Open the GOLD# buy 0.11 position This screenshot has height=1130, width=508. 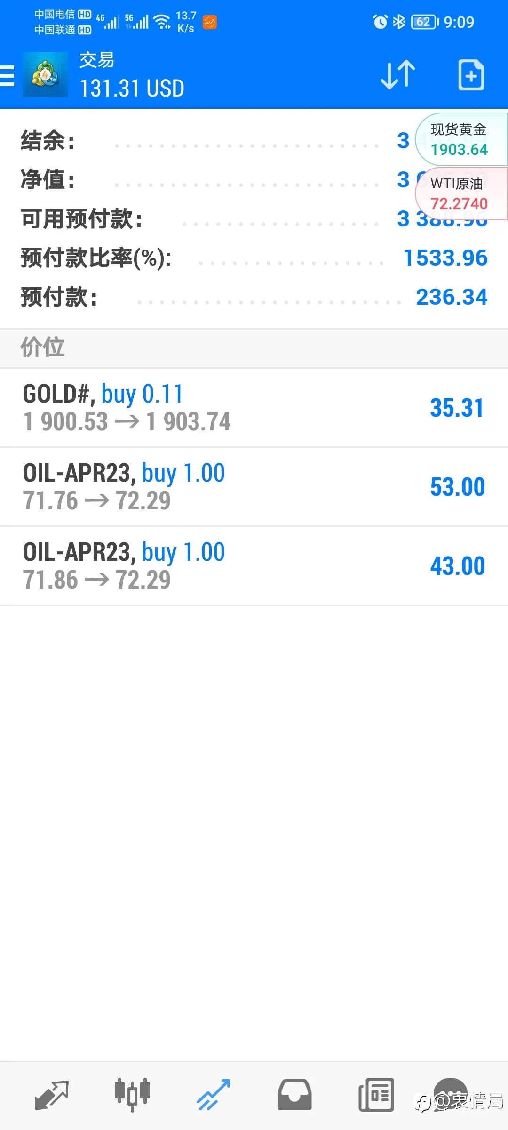[x=254, y=408]
